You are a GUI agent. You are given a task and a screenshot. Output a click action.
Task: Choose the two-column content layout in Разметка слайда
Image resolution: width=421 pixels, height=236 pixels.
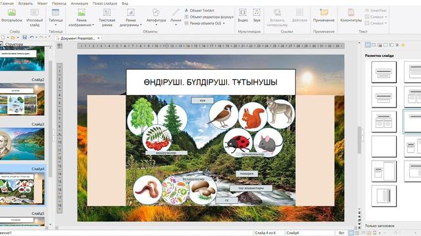(384, 121)
